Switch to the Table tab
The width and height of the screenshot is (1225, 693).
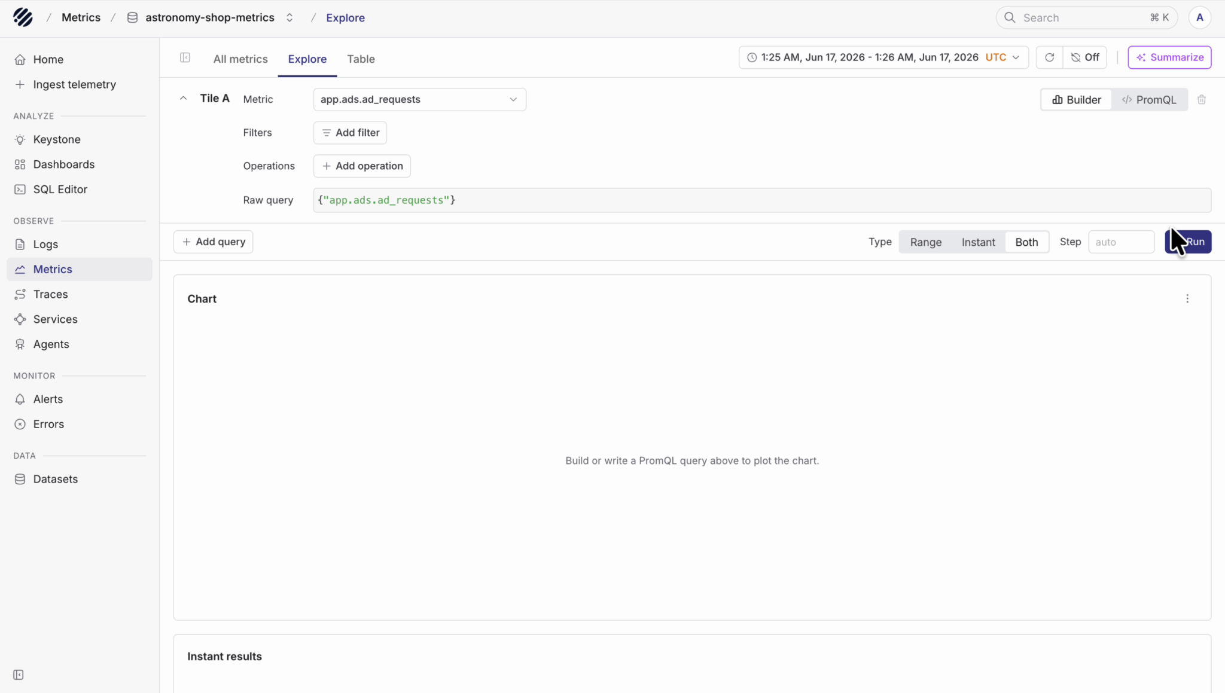(361, 59)
